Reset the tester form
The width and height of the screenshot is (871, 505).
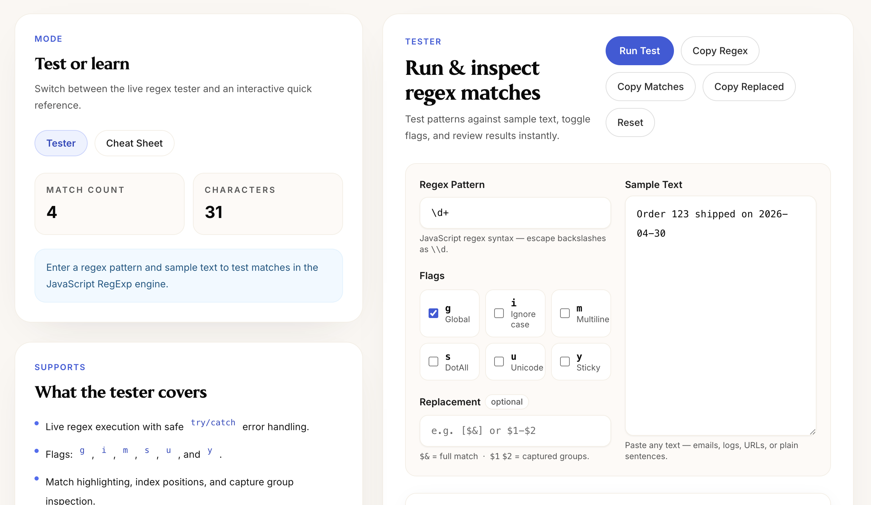click(630, 122)
